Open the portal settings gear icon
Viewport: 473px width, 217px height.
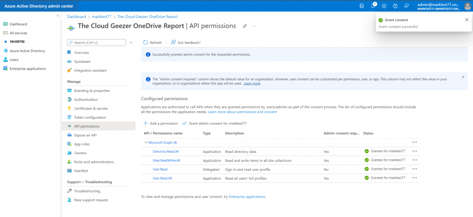[x=384, y=6]
